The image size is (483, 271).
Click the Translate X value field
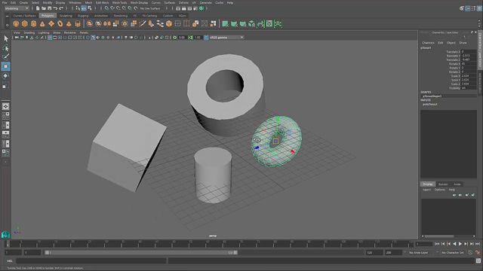click(469, 52)
